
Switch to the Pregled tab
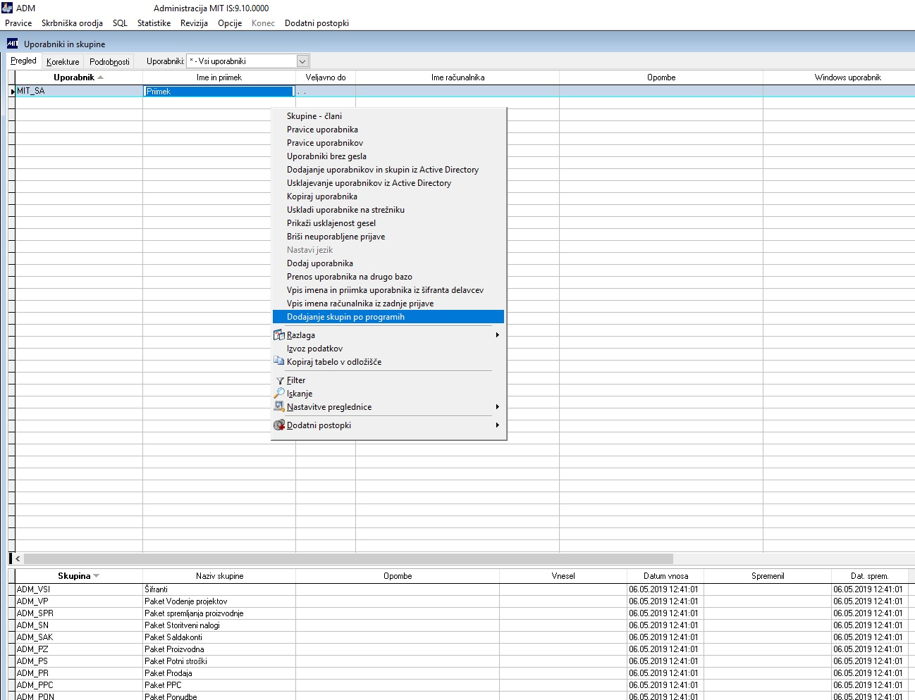point(24,61)
